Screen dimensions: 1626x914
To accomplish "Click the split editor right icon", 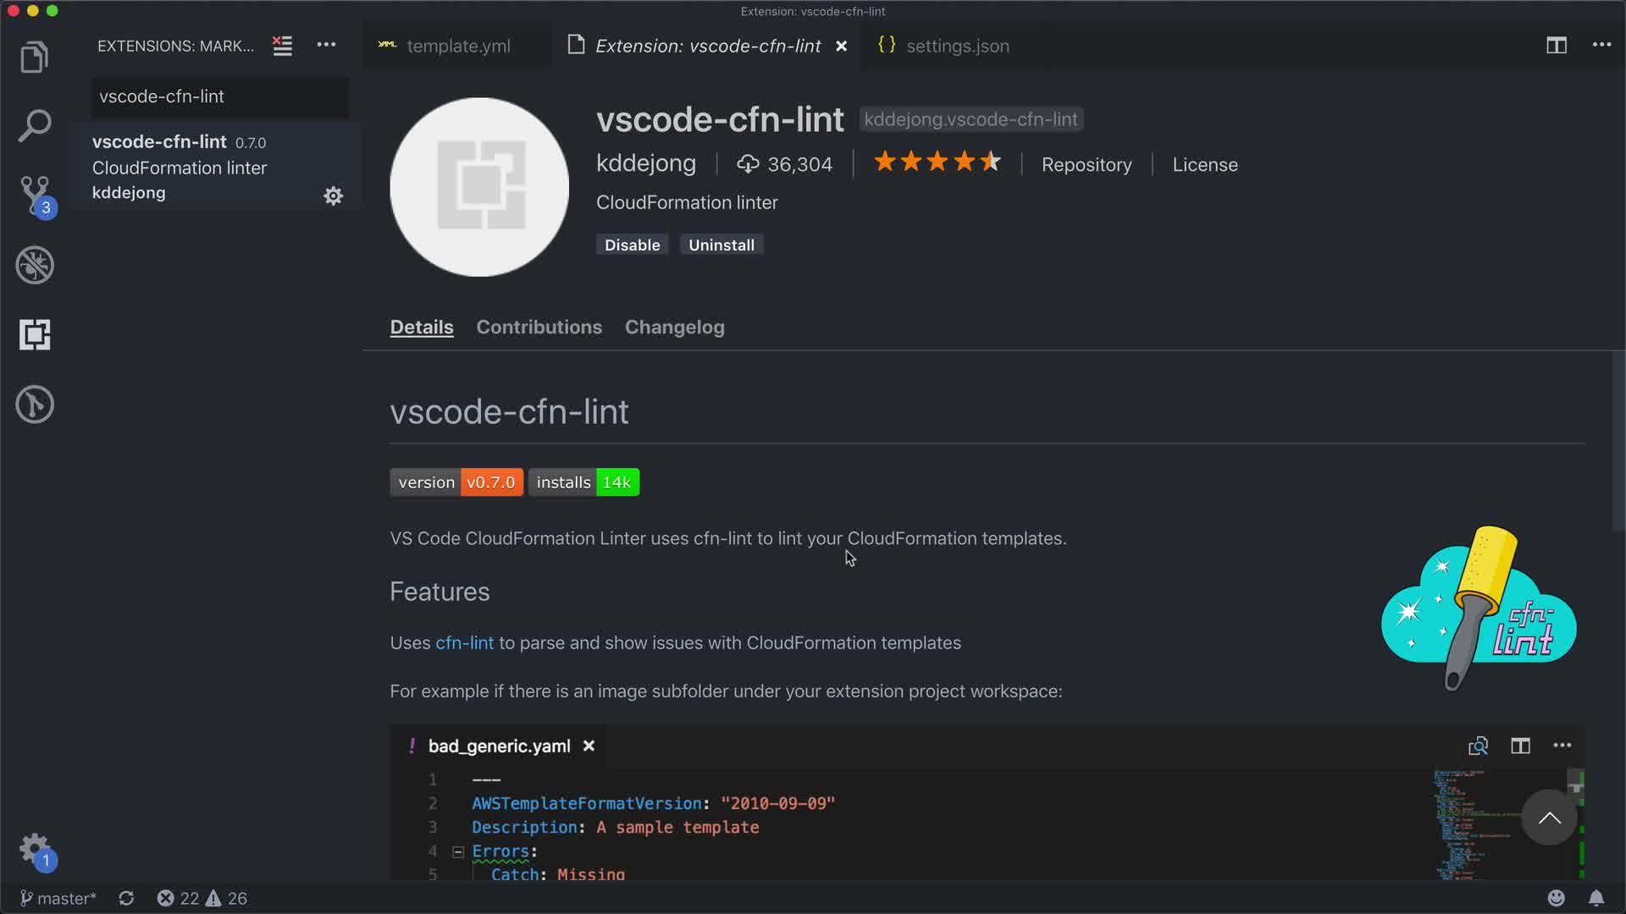I will point(1556,46).
